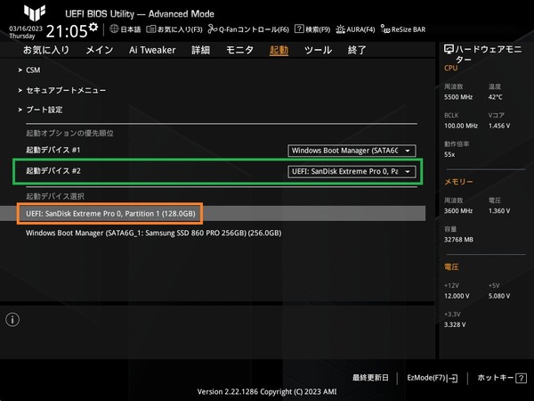The image size is (534, 401).
Task: Click the 03/16/2023 Thursday date
Action: 26,32
